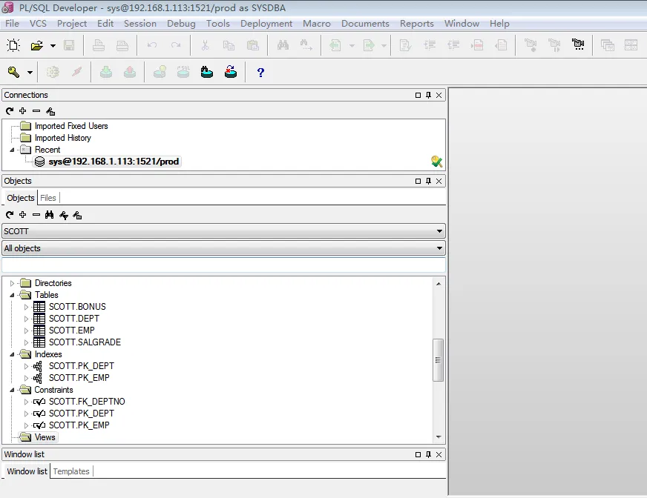Expand the SCOTT.EMP table node
The width and height of the screenshot is (647, 498).
pyautogui.click(x=27, y=330)
